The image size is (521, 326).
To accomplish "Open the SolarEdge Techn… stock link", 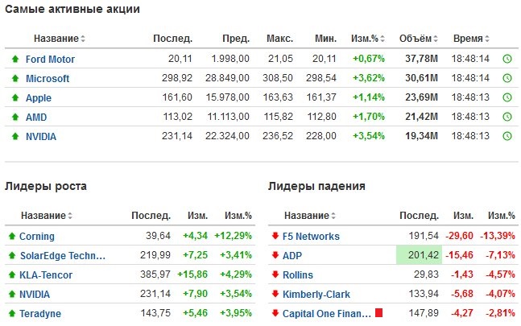I will 64,256.
